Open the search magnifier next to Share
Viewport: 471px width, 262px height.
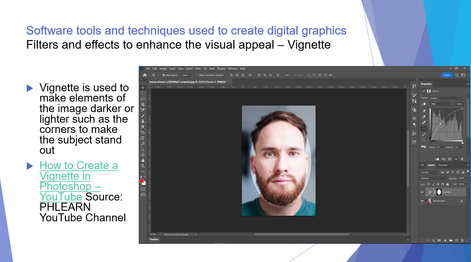pyautogui.click(x=457, y=75)
